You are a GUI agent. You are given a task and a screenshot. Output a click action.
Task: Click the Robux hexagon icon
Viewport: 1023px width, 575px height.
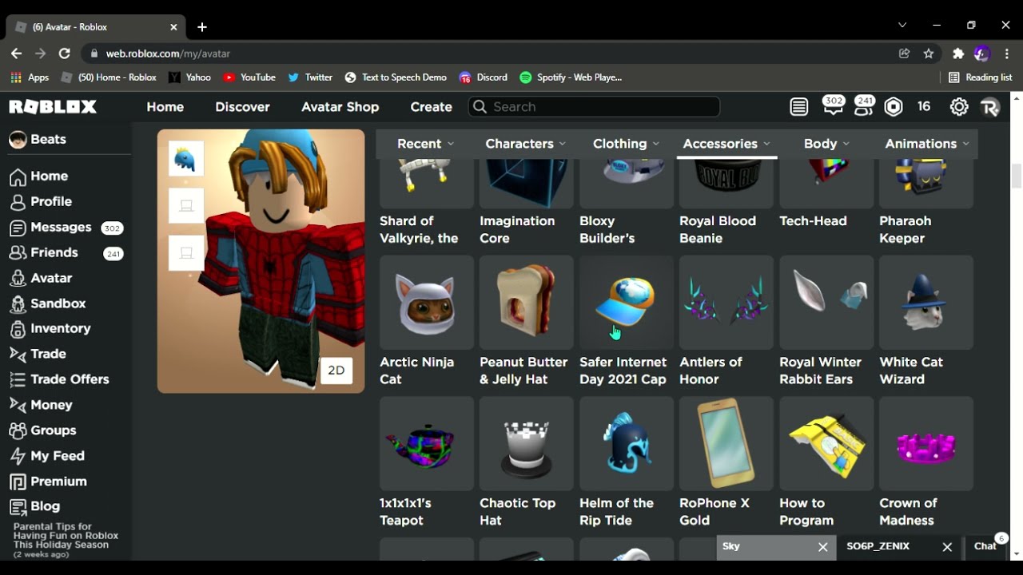click(894, 107)
